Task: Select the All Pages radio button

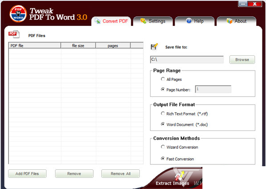Action: (x=163, y=79)
